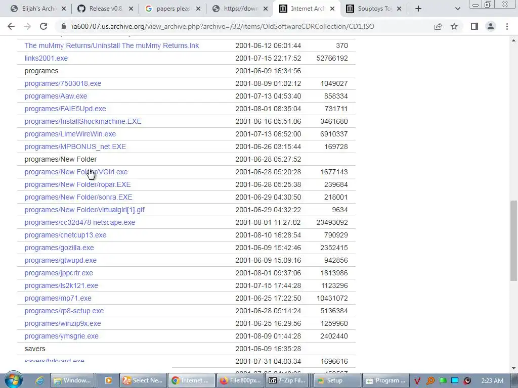
Task: Close the Souptoys tab
Action: (399, 9)
